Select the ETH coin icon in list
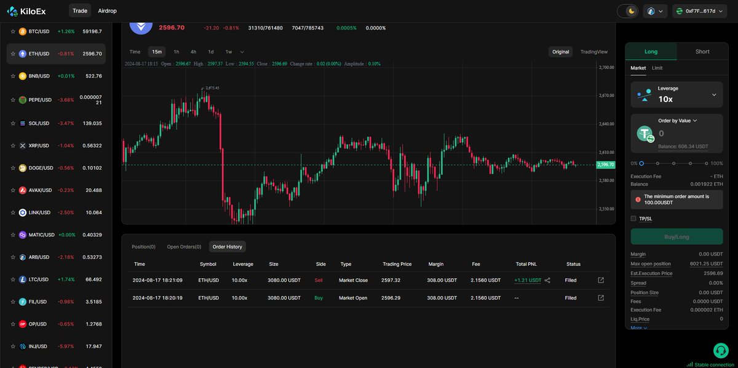The width and height of the screenshot is (738, 368). tap(23, 54)
